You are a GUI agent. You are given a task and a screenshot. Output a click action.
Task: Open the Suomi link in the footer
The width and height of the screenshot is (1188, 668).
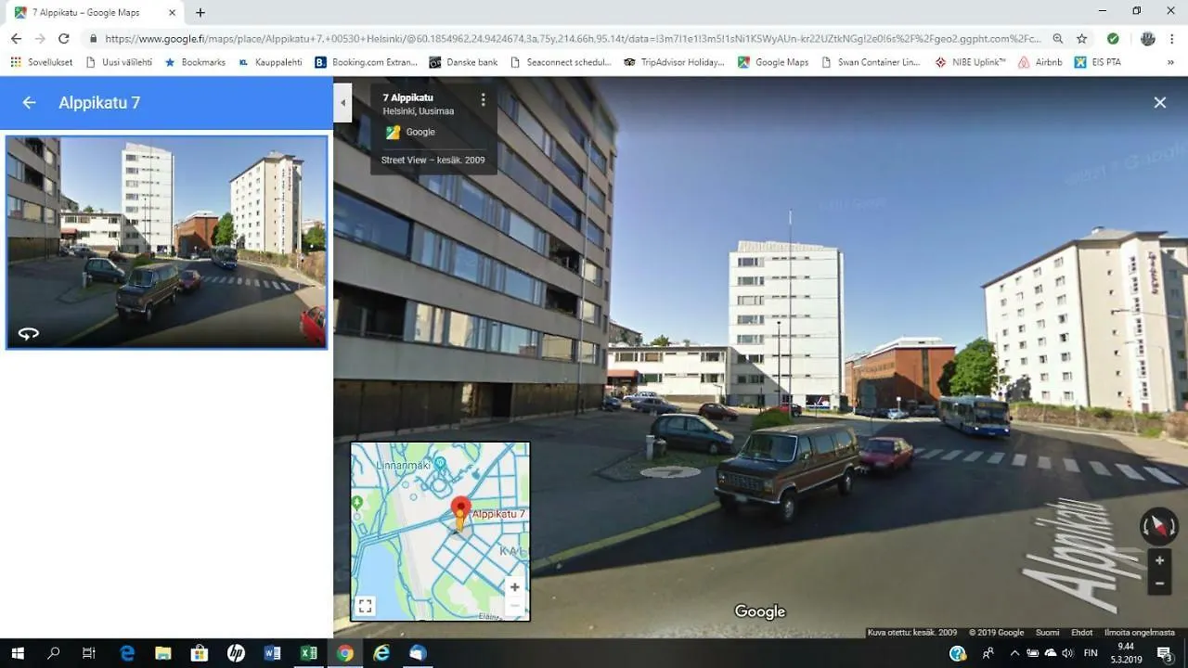(1047, 633)
